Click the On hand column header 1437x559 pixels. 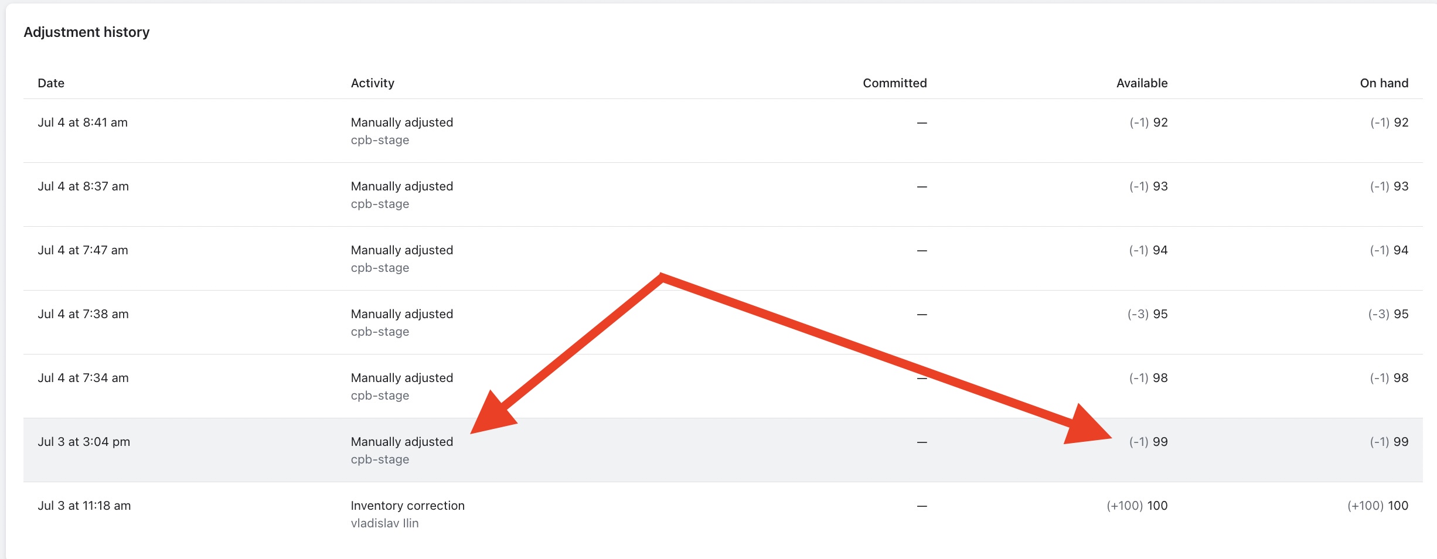pyautogui.click(x=1384, y=83)
